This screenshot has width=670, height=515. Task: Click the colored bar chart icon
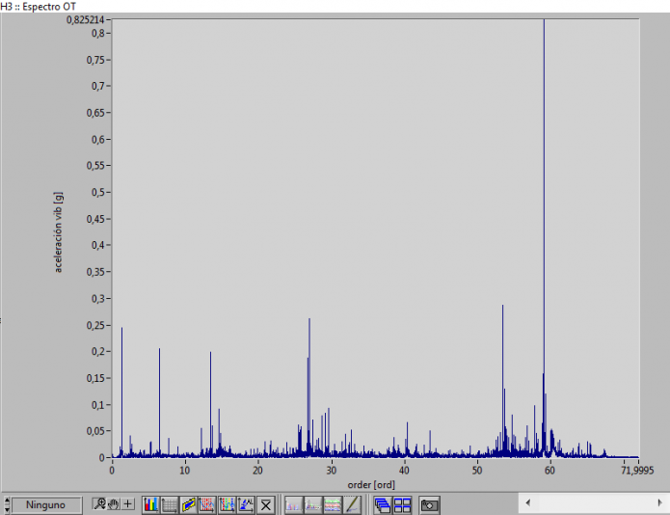[150, 505]
